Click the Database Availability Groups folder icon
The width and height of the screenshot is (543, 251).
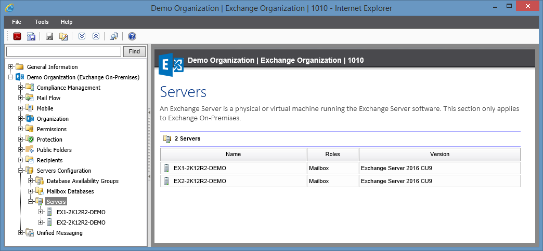click(x=40, y=180)
